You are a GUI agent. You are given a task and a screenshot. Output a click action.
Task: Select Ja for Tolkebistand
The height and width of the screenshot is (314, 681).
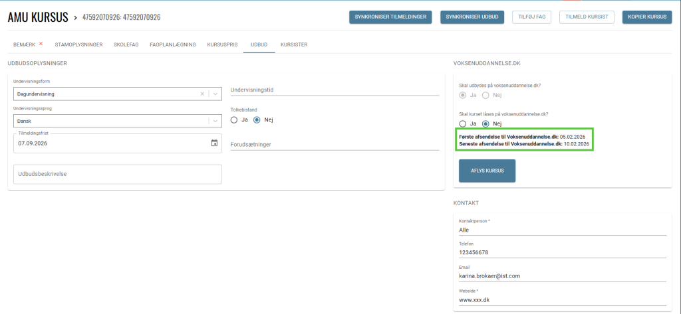[x=234, y=120]
